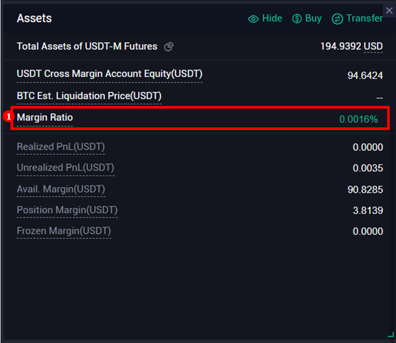The height and width of the screenshot is (343, 396).
Task: Click the Frozen Margin(USDT) label
Action: tap(64, 231)
